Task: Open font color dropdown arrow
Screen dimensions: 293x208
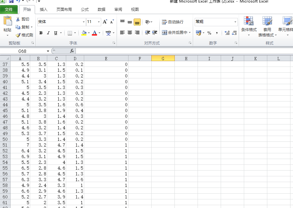Action: pyautogui.click(x=99, y=33)
